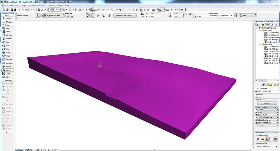Toggle the 'Existing' renovation default element icon
The image size is (280, 151).
[258, 139]
